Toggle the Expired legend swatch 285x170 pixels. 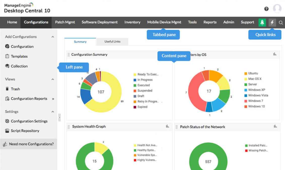(135, 107)
